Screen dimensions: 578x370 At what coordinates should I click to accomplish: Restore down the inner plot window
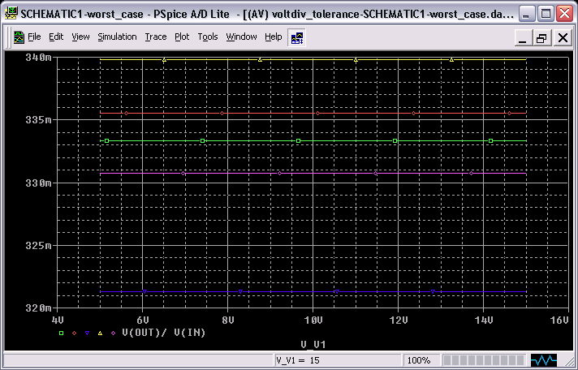[541, 38]
